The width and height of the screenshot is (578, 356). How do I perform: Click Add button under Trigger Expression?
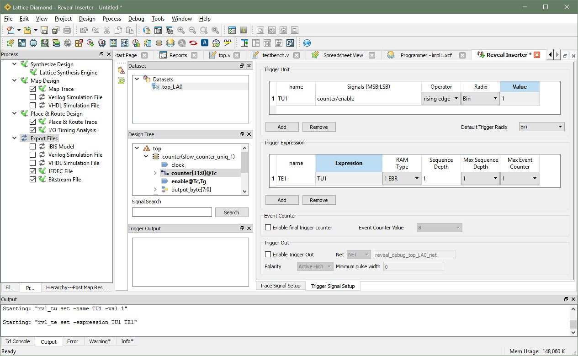pos(282,200)
